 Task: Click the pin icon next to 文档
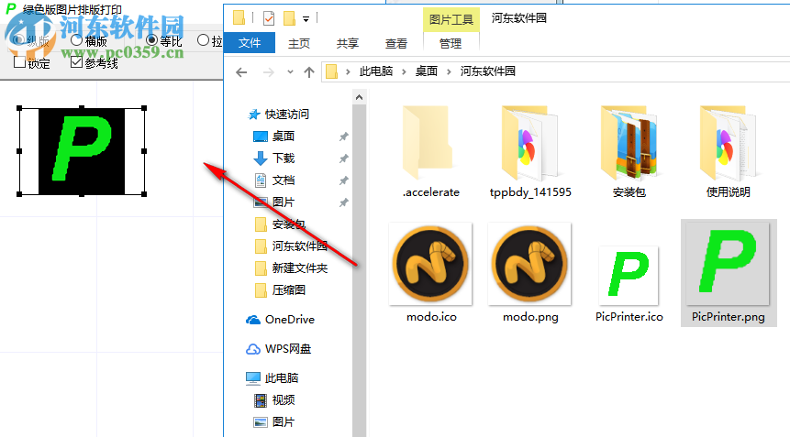pyautogui.click(x=343, y=180)
